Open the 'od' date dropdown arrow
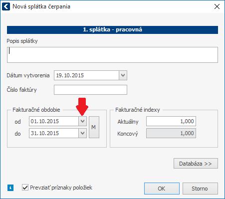The height and width of the screenshot is (199, 225). click(x=82, y=121)
